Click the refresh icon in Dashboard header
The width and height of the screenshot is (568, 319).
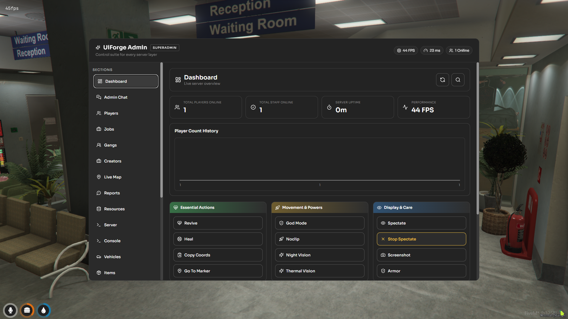[442, 80]
